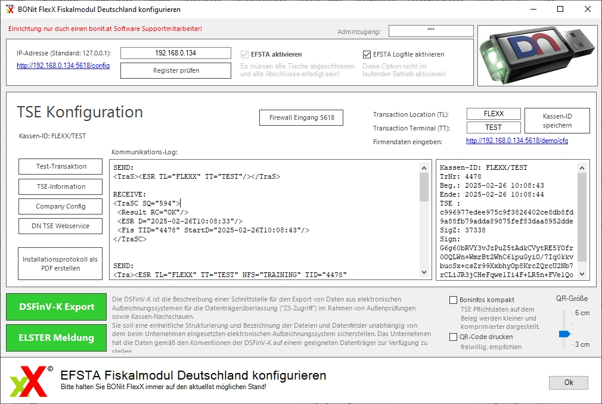This screenshot has width=602, height=404.
Task: Click the TrNr: 4478 line
Action: pyautogui.click(x=460, y=176)
